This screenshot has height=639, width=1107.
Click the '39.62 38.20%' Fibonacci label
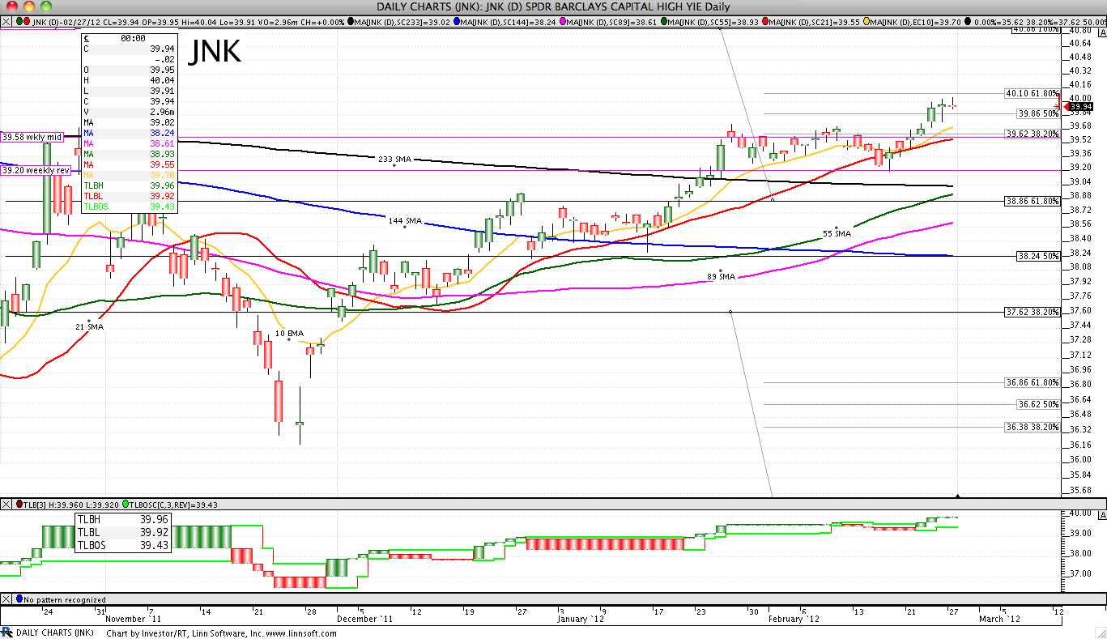coord(1032,134)
